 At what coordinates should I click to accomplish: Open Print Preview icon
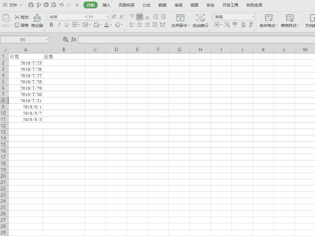54,5
